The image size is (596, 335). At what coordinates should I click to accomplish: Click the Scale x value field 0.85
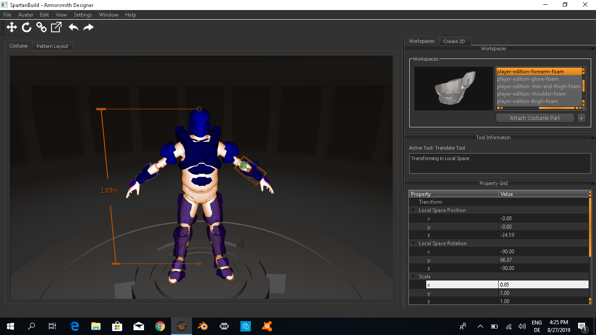543,285
